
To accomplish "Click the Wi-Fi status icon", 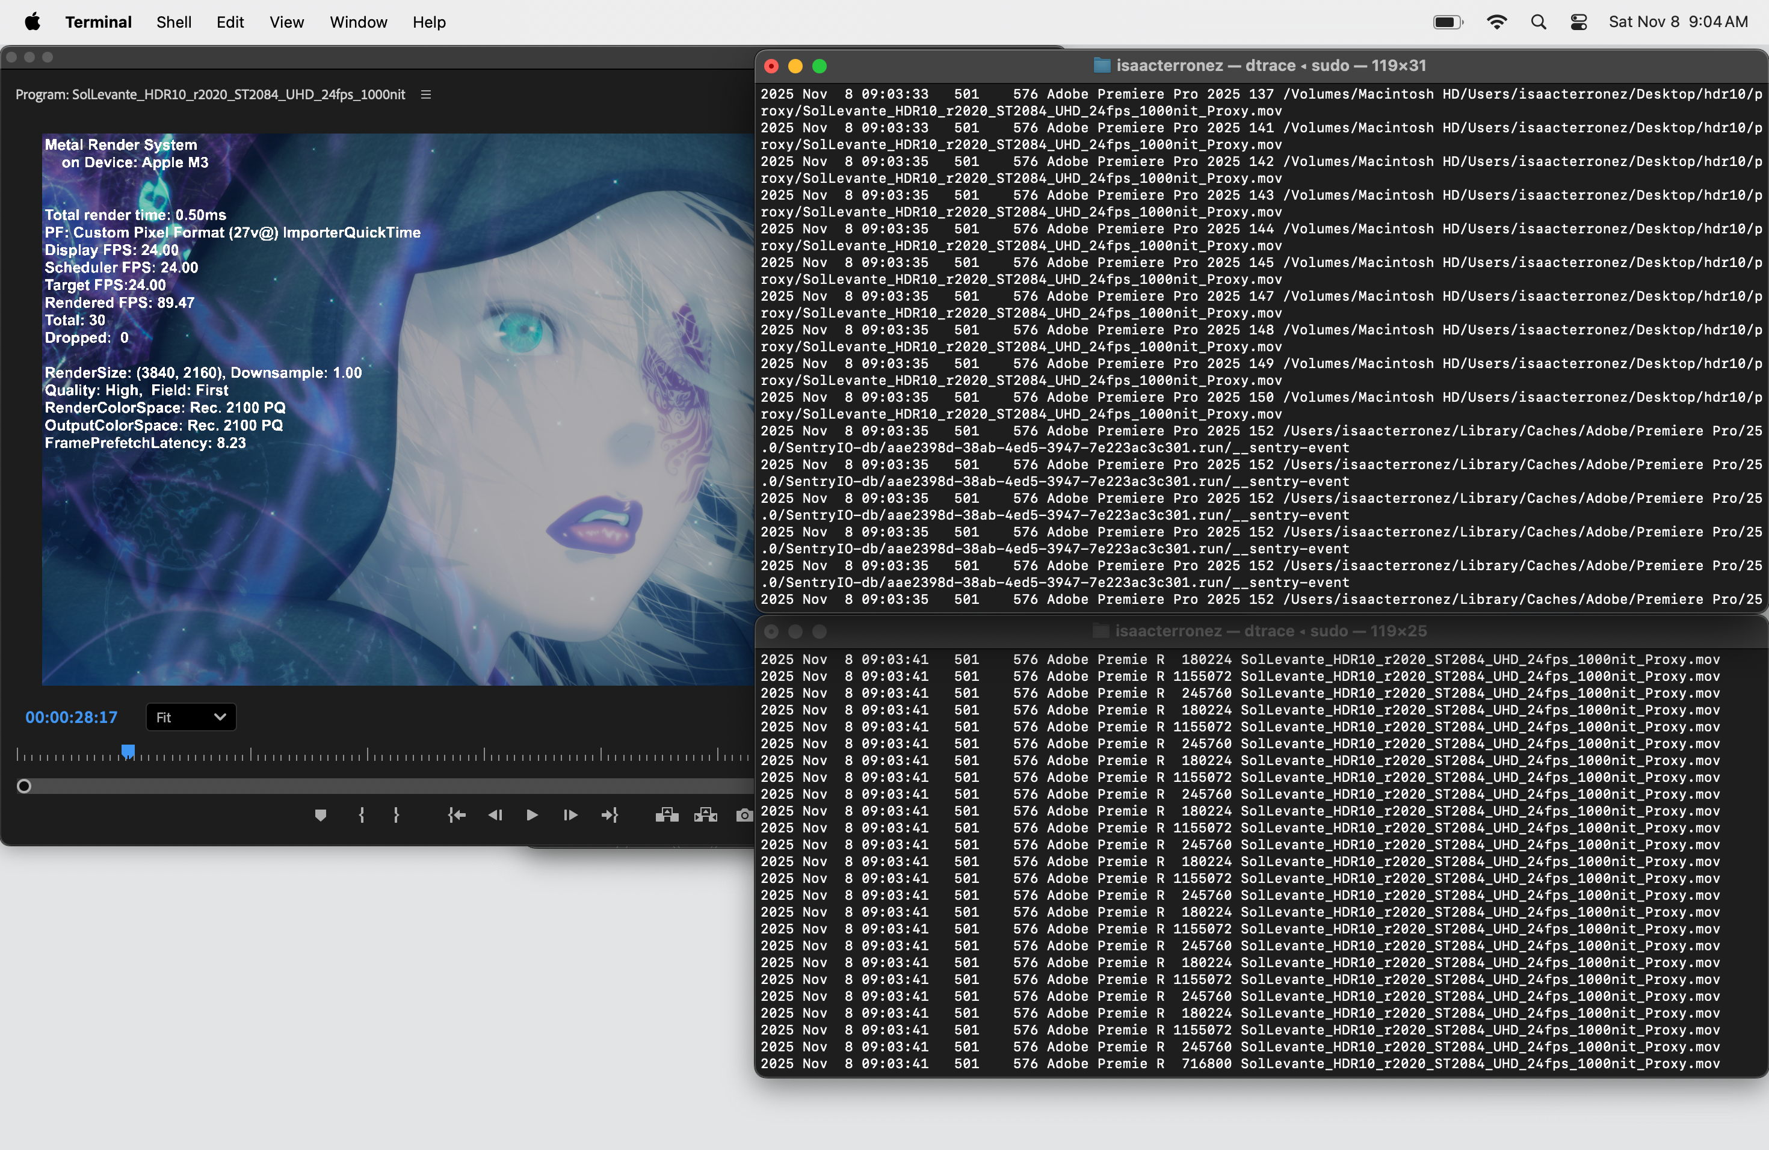I will (1497, 22).
